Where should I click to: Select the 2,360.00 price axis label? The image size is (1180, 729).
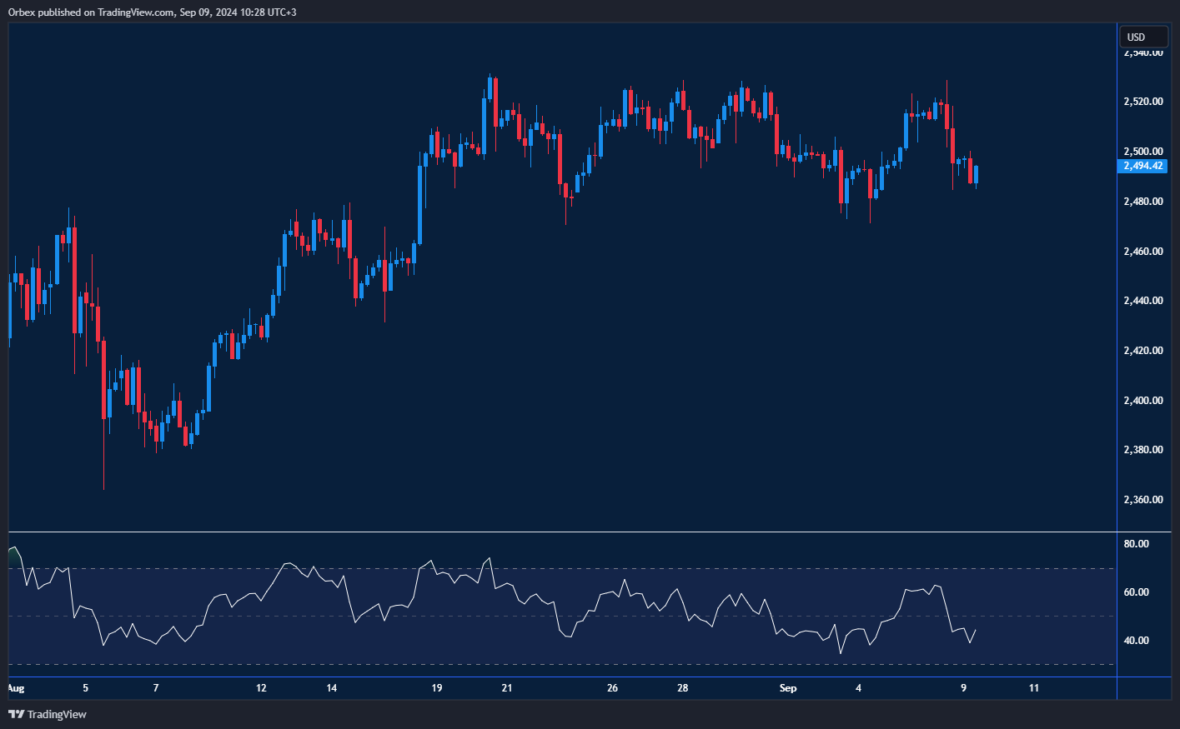click(x=1142, y=500)
